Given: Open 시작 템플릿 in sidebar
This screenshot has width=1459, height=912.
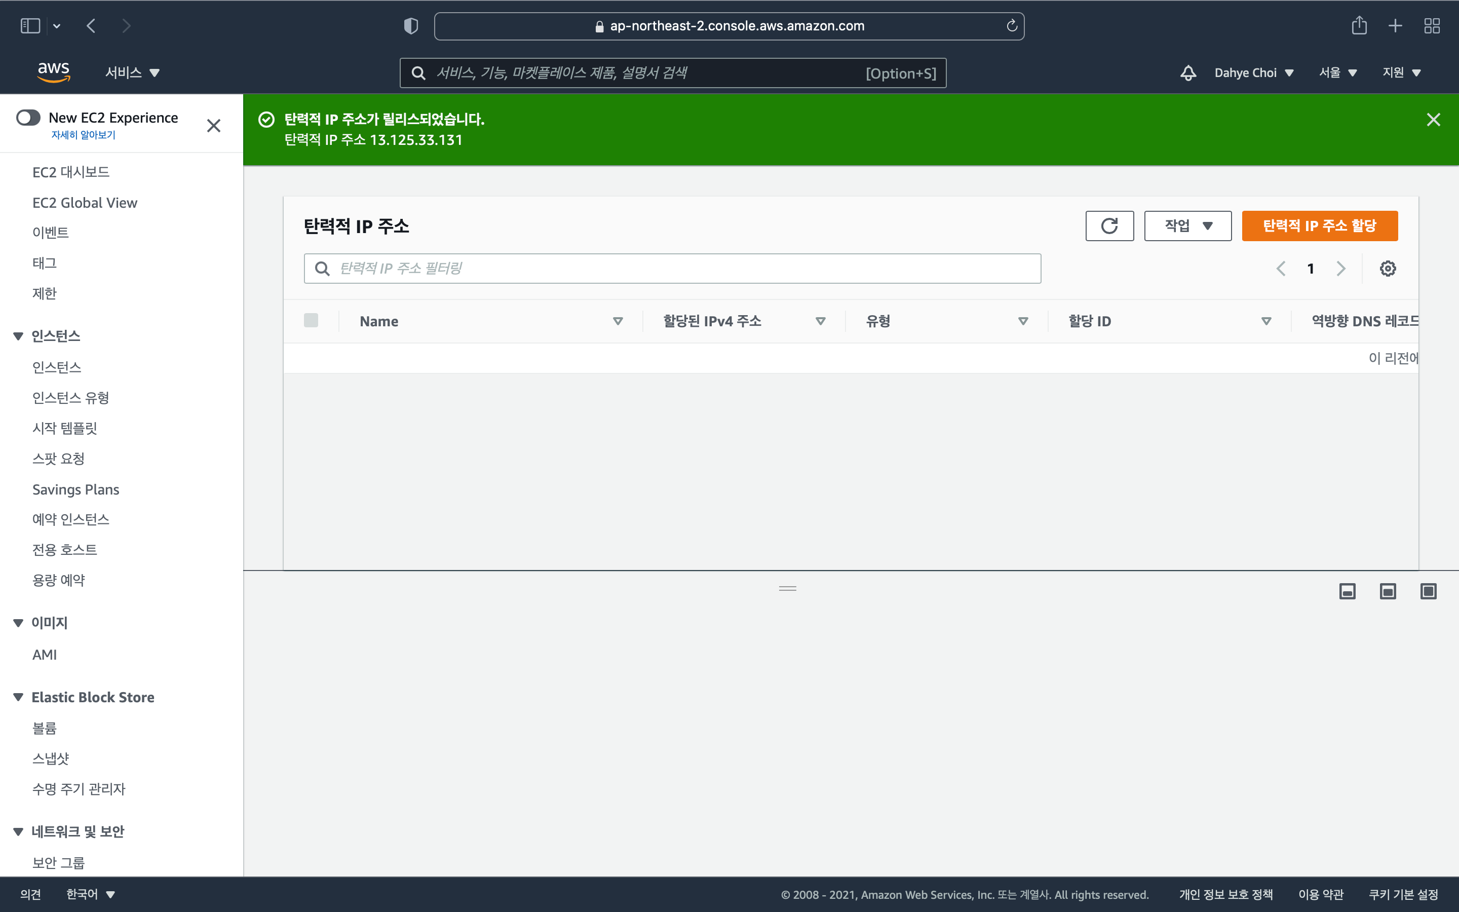Looking at the screenshot, I should [x=65, y=428].
